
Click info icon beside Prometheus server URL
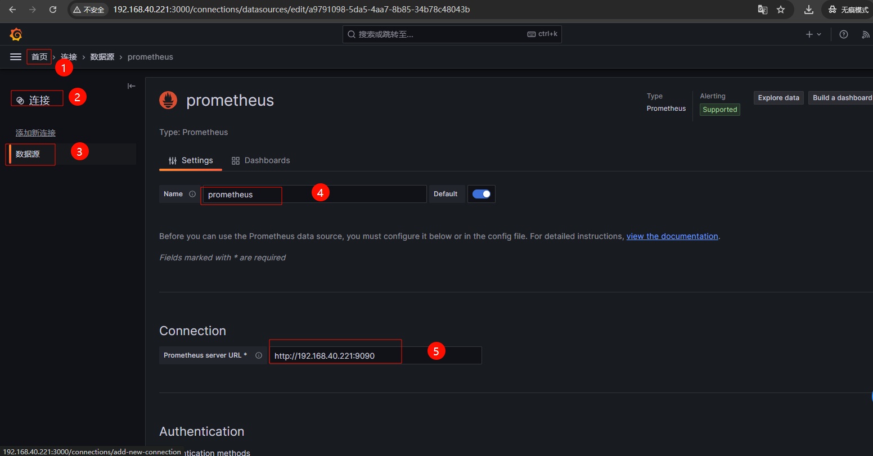(x=259, y=355)
